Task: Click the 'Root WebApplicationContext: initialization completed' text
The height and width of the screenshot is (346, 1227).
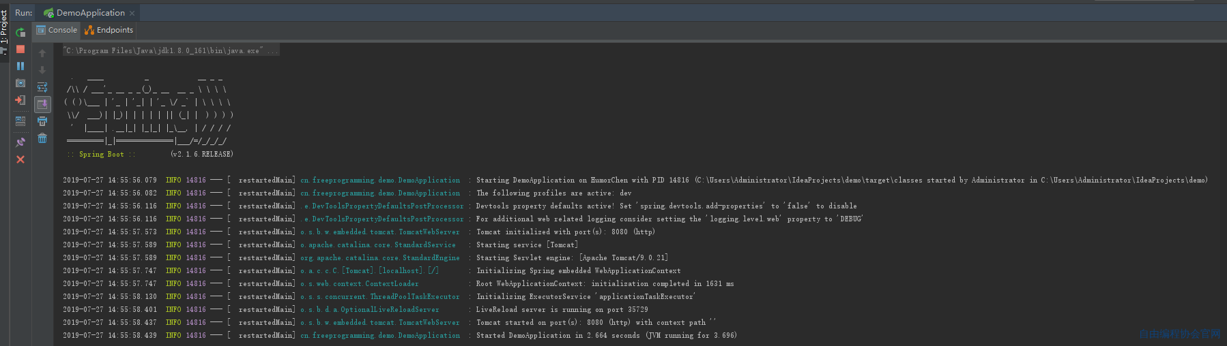Action: coord(605,284)
